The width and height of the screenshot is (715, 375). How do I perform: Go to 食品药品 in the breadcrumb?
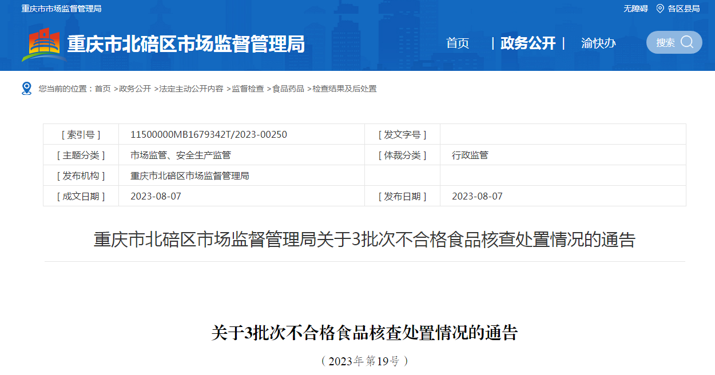[x=288, y=89]
